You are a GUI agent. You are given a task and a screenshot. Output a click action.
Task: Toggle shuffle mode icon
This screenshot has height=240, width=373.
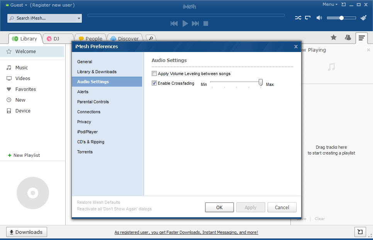click(298, 18)
